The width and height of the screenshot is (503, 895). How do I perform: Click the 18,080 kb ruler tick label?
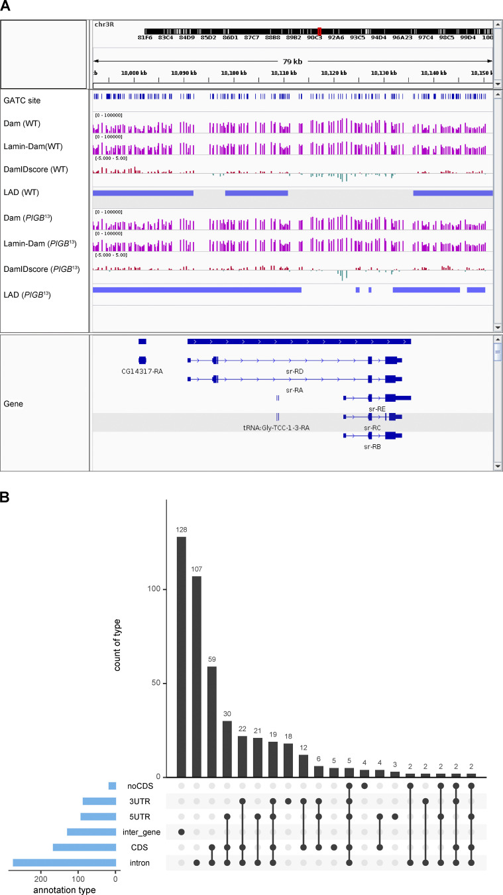135,73
